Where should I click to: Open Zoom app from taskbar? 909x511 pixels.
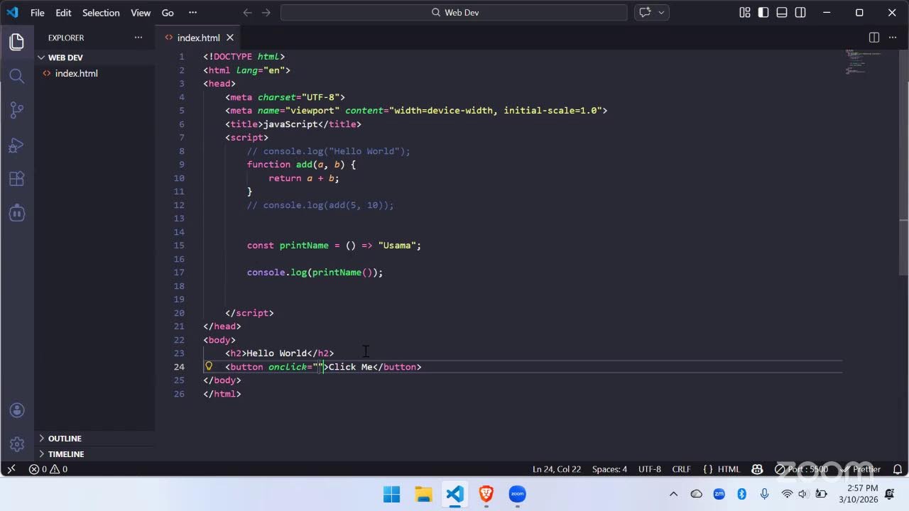(x=517, y=494)
